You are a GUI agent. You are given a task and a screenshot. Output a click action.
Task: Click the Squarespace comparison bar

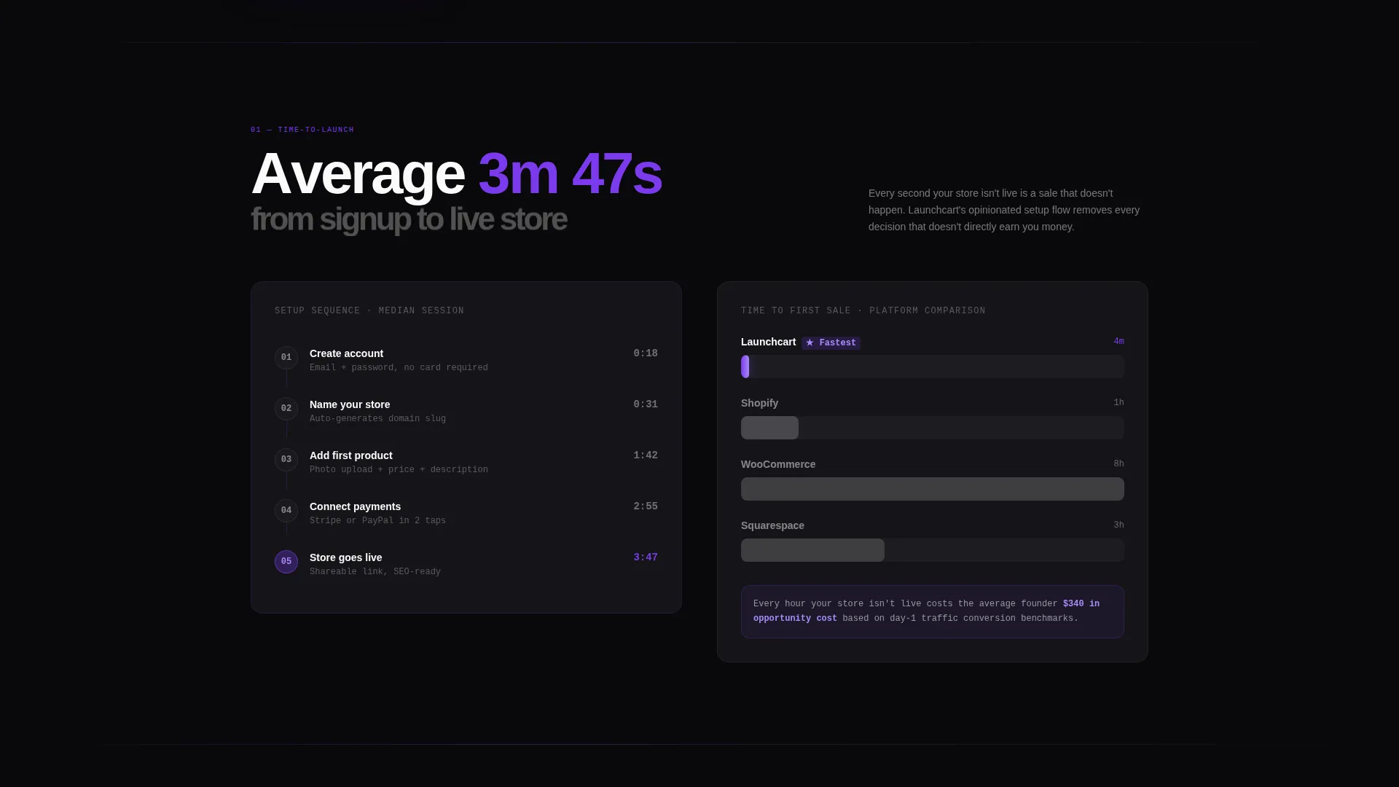[933, 550]
